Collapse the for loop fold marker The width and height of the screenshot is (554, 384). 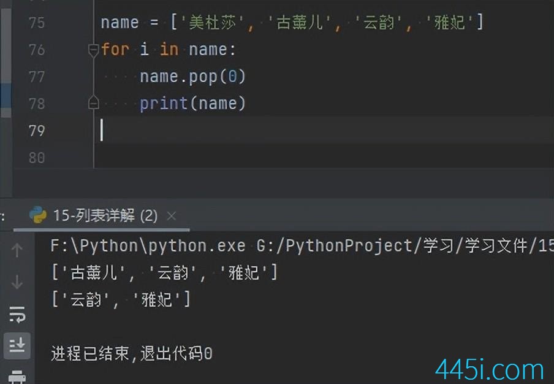coord(93,50)
